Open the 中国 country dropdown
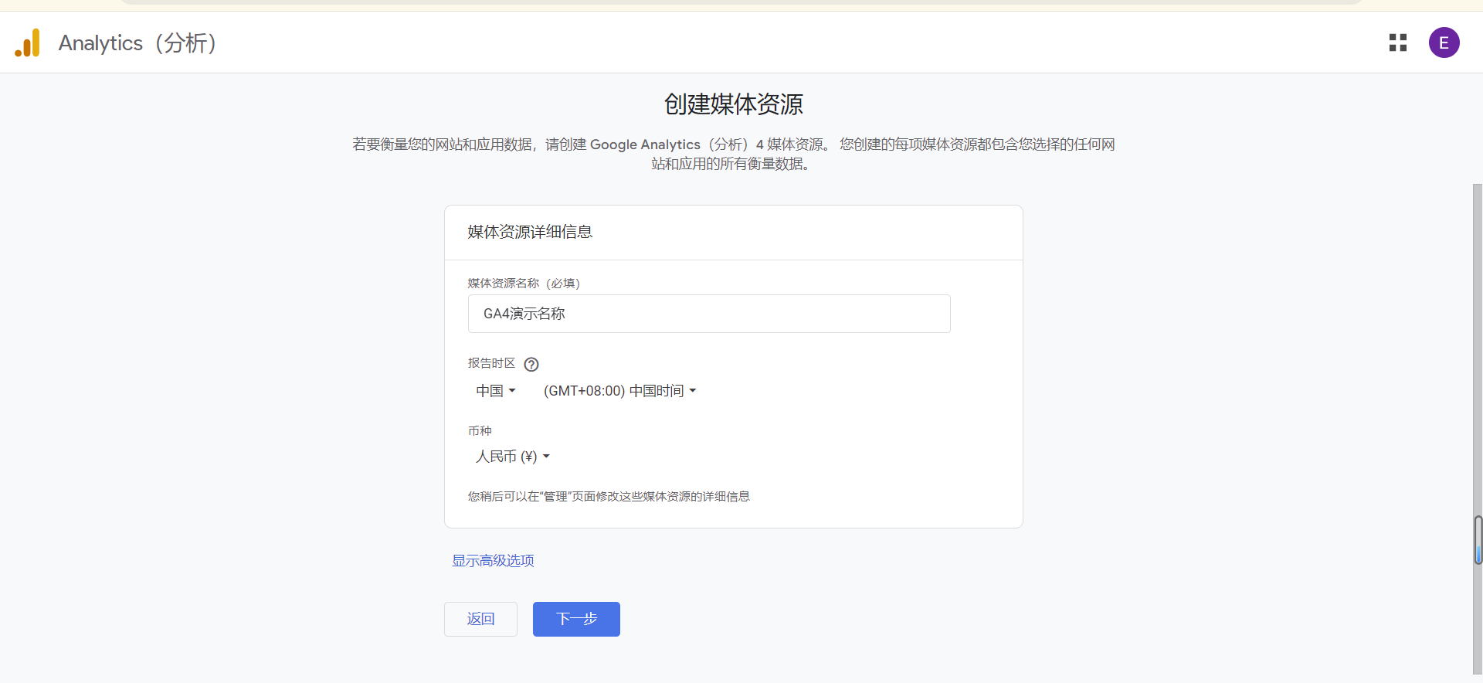 tap(495, 391)
